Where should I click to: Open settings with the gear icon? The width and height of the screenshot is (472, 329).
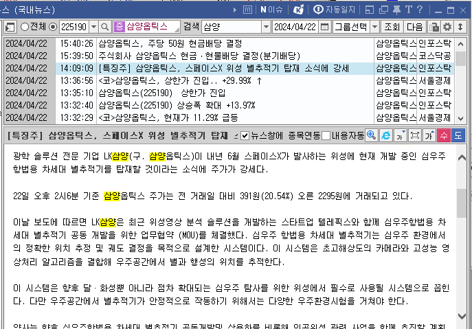pos(447,27)
